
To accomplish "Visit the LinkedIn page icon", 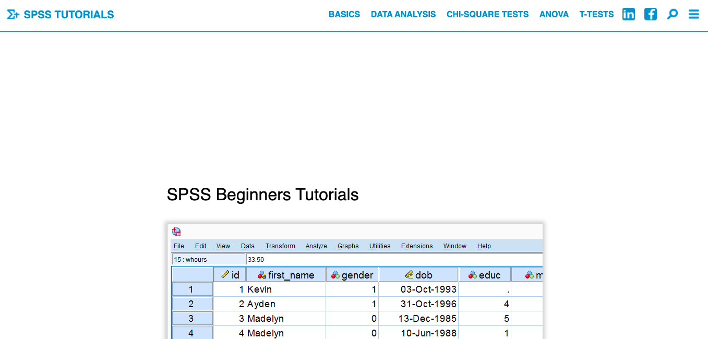I will click(x=629, y=14).
